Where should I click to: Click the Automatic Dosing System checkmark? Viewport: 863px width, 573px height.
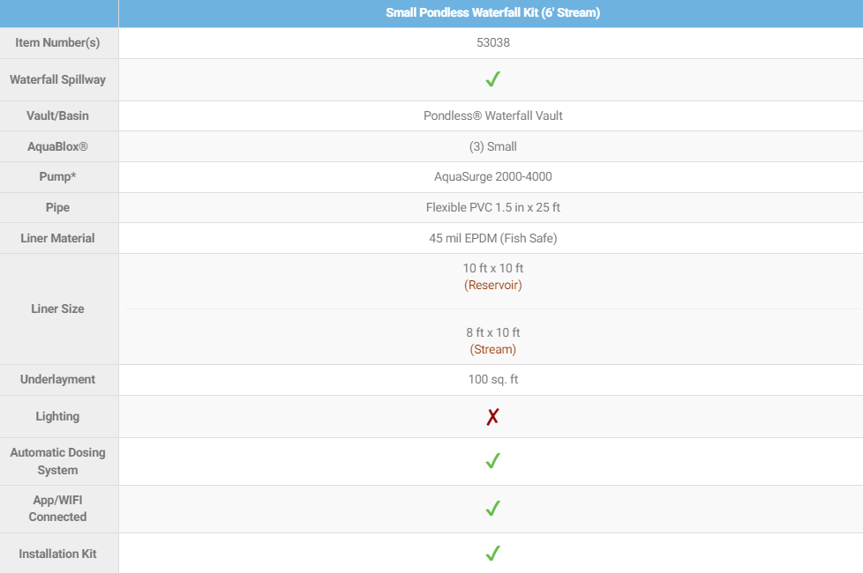tap(492, 461)
